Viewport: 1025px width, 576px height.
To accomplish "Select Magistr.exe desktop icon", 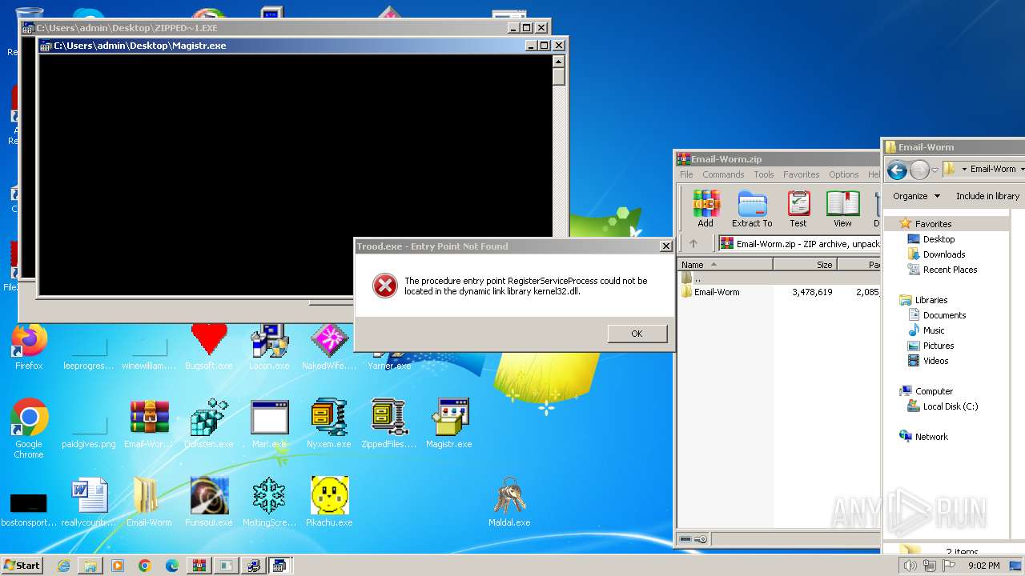I will click(449, 424).
